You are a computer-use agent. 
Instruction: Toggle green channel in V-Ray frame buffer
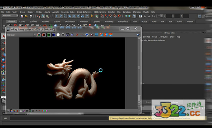pyautogui.click(x=48, y=35)
